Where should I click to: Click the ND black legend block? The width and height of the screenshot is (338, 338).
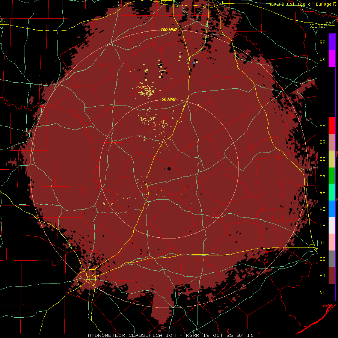pyautogui.click(x=332, y=292)
